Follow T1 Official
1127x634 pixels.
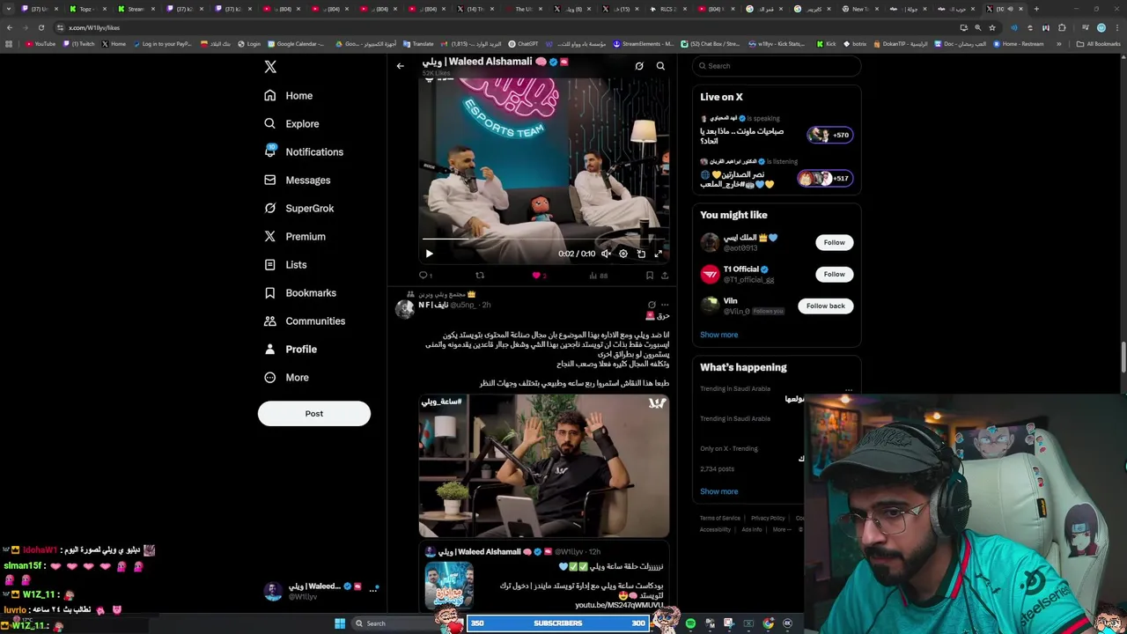tap(834, 274)
